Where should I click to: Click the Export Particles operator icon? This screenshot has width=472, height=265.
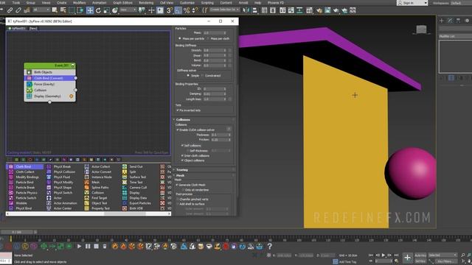(x=125, y=203)
